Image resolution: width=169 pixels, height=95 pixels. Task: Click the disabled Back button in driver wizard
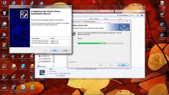45,50
